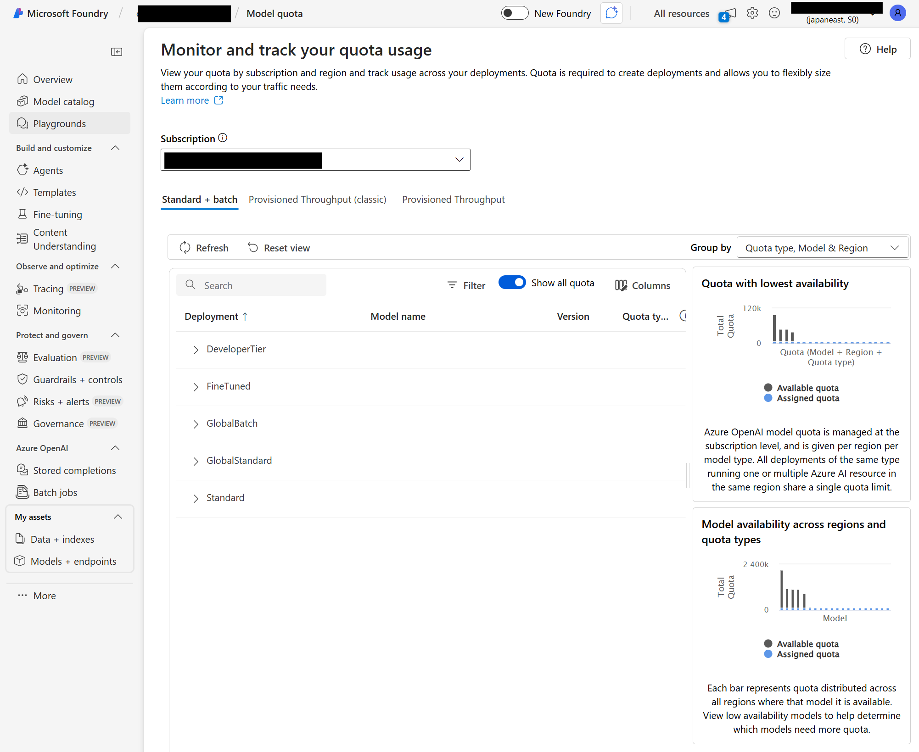Click the quota Search field
This screenshot has height=752, width=919.
(251, 285)
